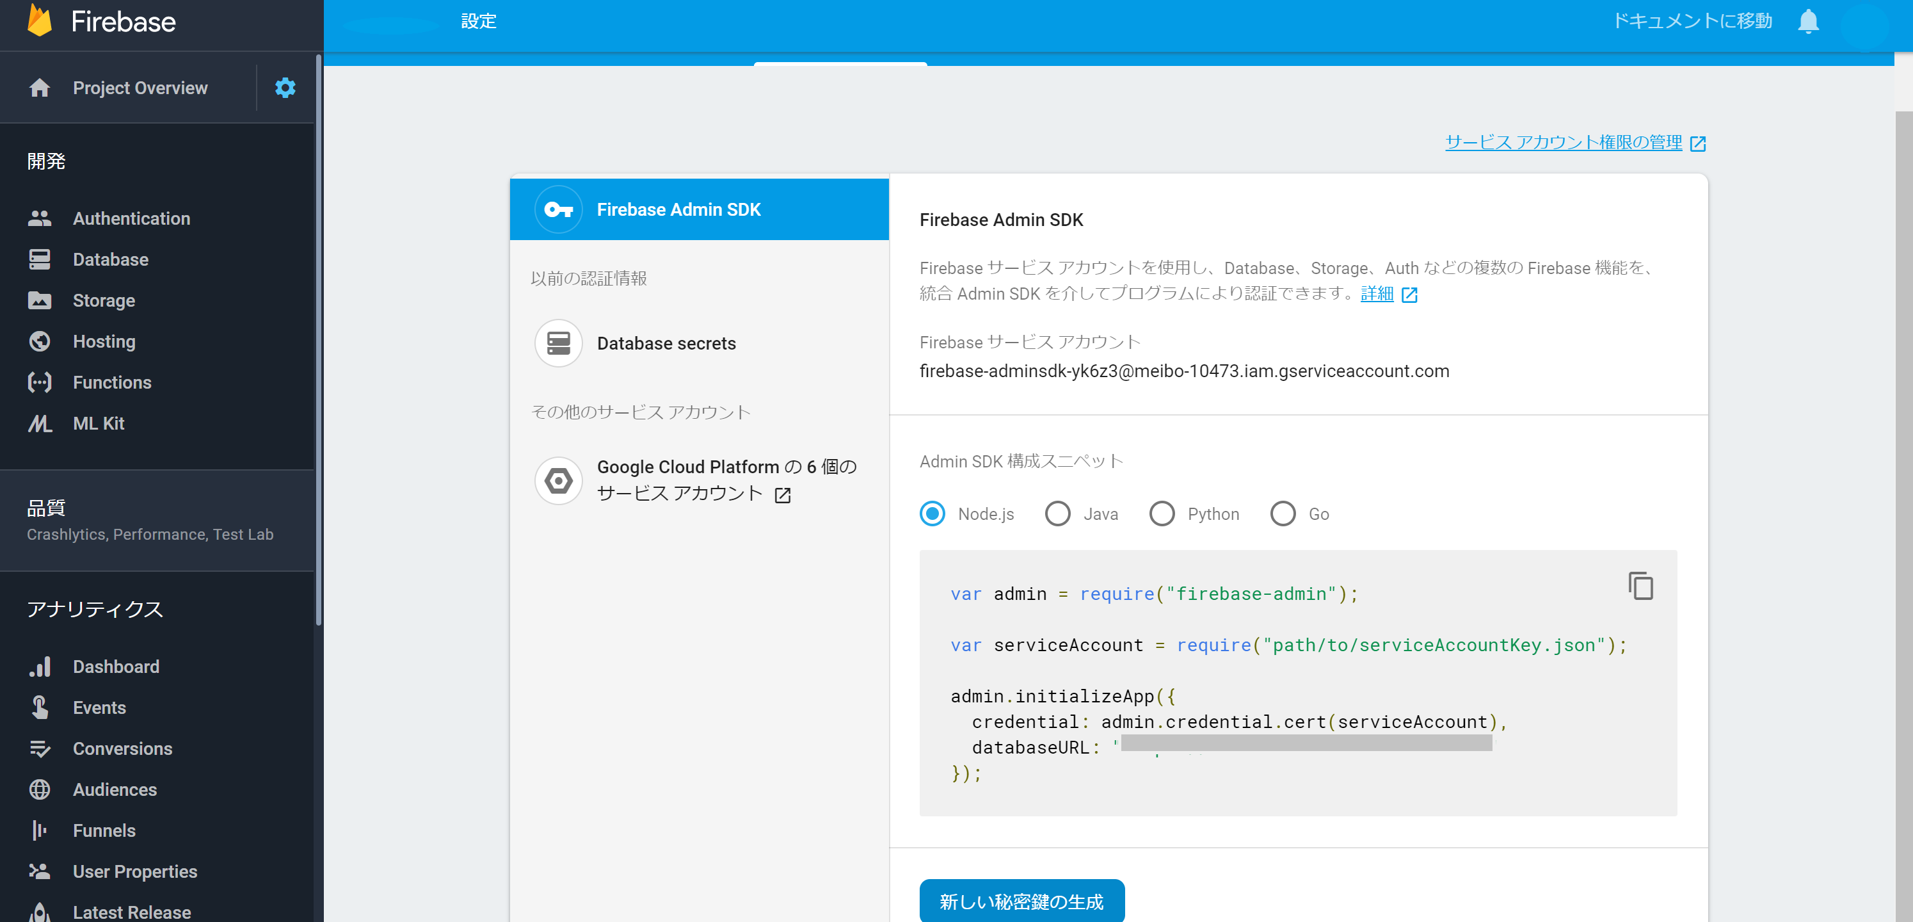
Task: Select the Java radio button
Action: (1057, 514)
